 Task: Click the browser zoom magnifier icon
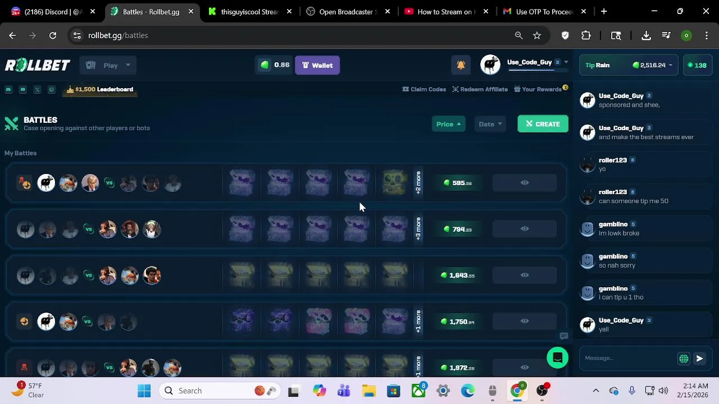(x=519, y=35)
